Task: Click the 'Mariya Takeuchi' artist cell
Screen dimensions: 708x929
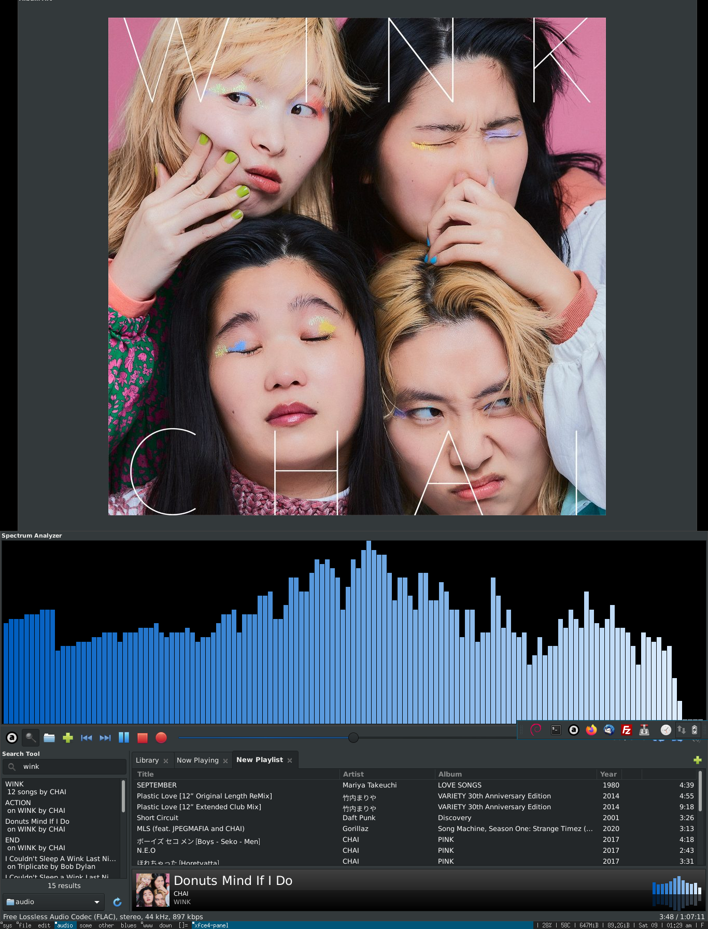Action: [x=370, y=785]
